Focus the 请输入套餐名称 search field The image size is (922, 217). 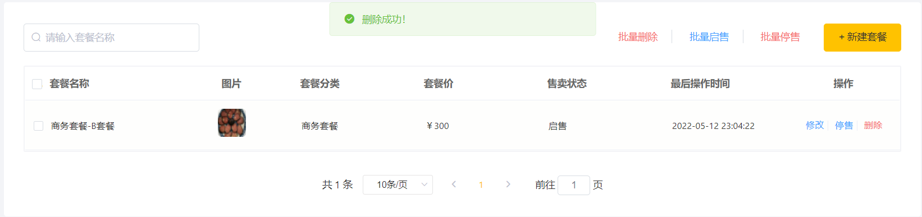[x=111, y=38]
